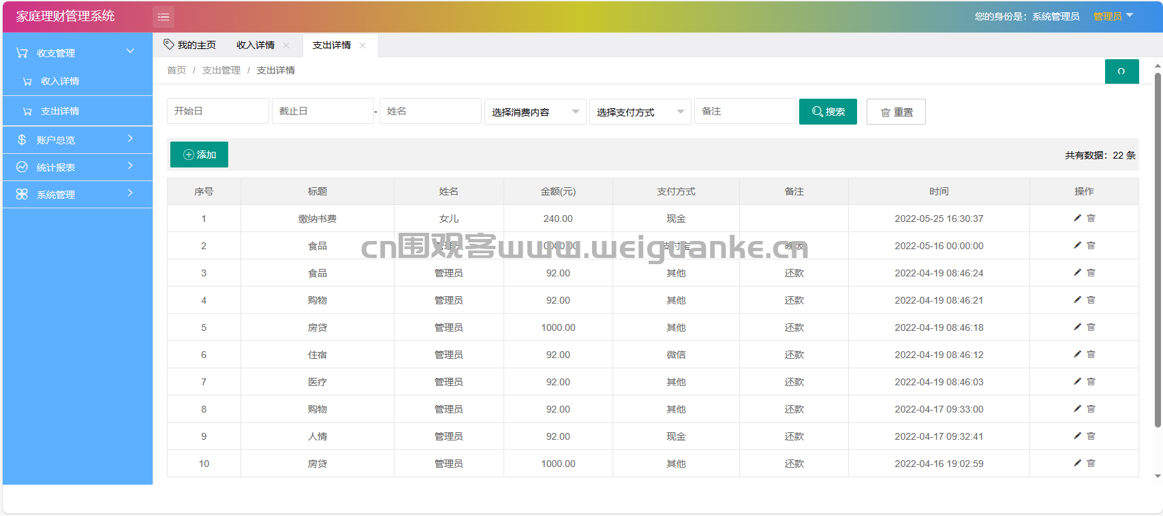Open 收入详情 in the sidebar

point(78,81)
